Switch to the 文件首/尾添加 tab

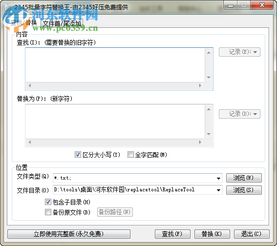coord(62,23)
